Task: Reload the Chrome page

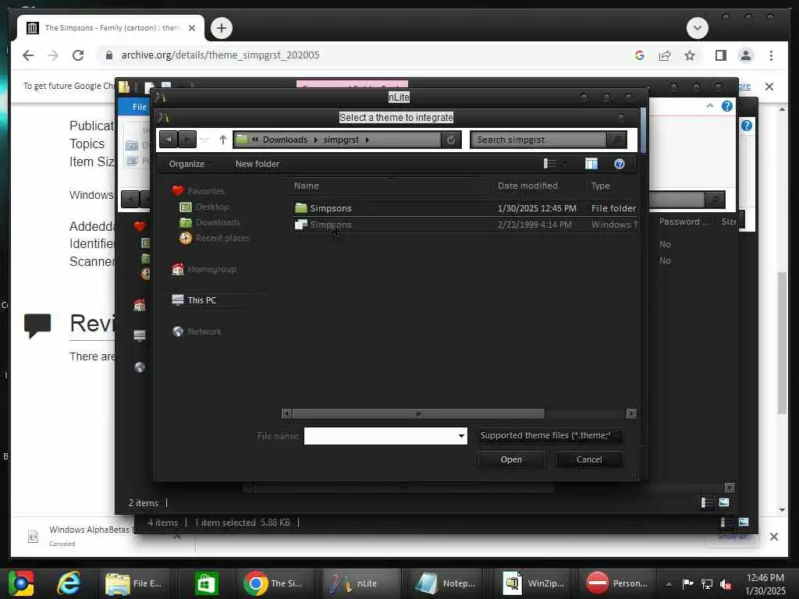Action: (x=78, y=55)
